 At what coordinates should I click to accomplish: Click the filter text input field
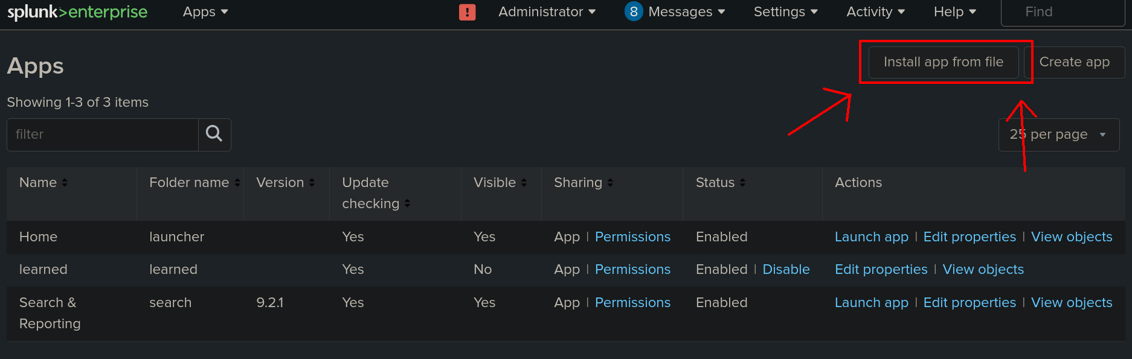[x=103, y=135]
